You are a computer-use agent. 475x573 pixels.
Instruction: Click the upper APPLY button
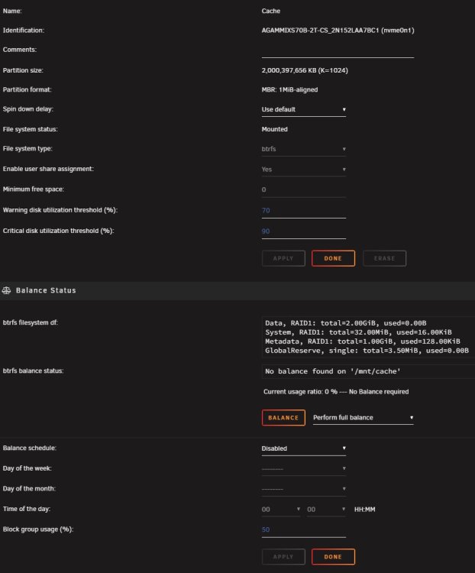tap(283, 258)
